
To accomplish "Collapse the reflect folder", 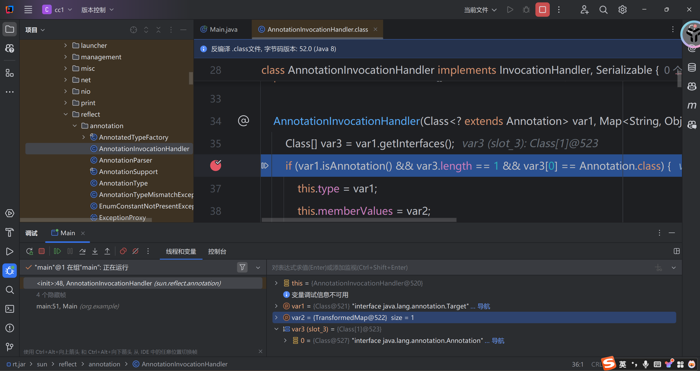I will pos(65,114).
